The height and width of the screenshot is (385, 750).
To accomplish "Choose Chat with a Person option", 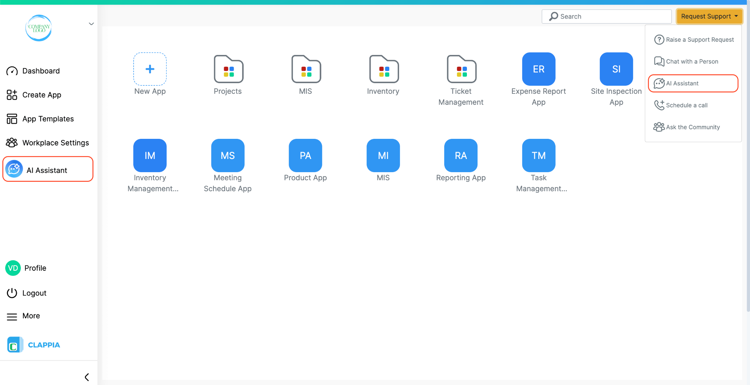I will (x=686, y=61).
